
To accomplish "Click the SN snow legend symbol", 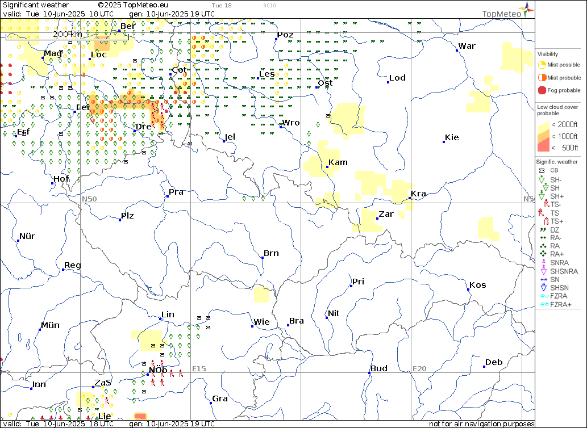I will pyautogui.click(x=543, y=279).
